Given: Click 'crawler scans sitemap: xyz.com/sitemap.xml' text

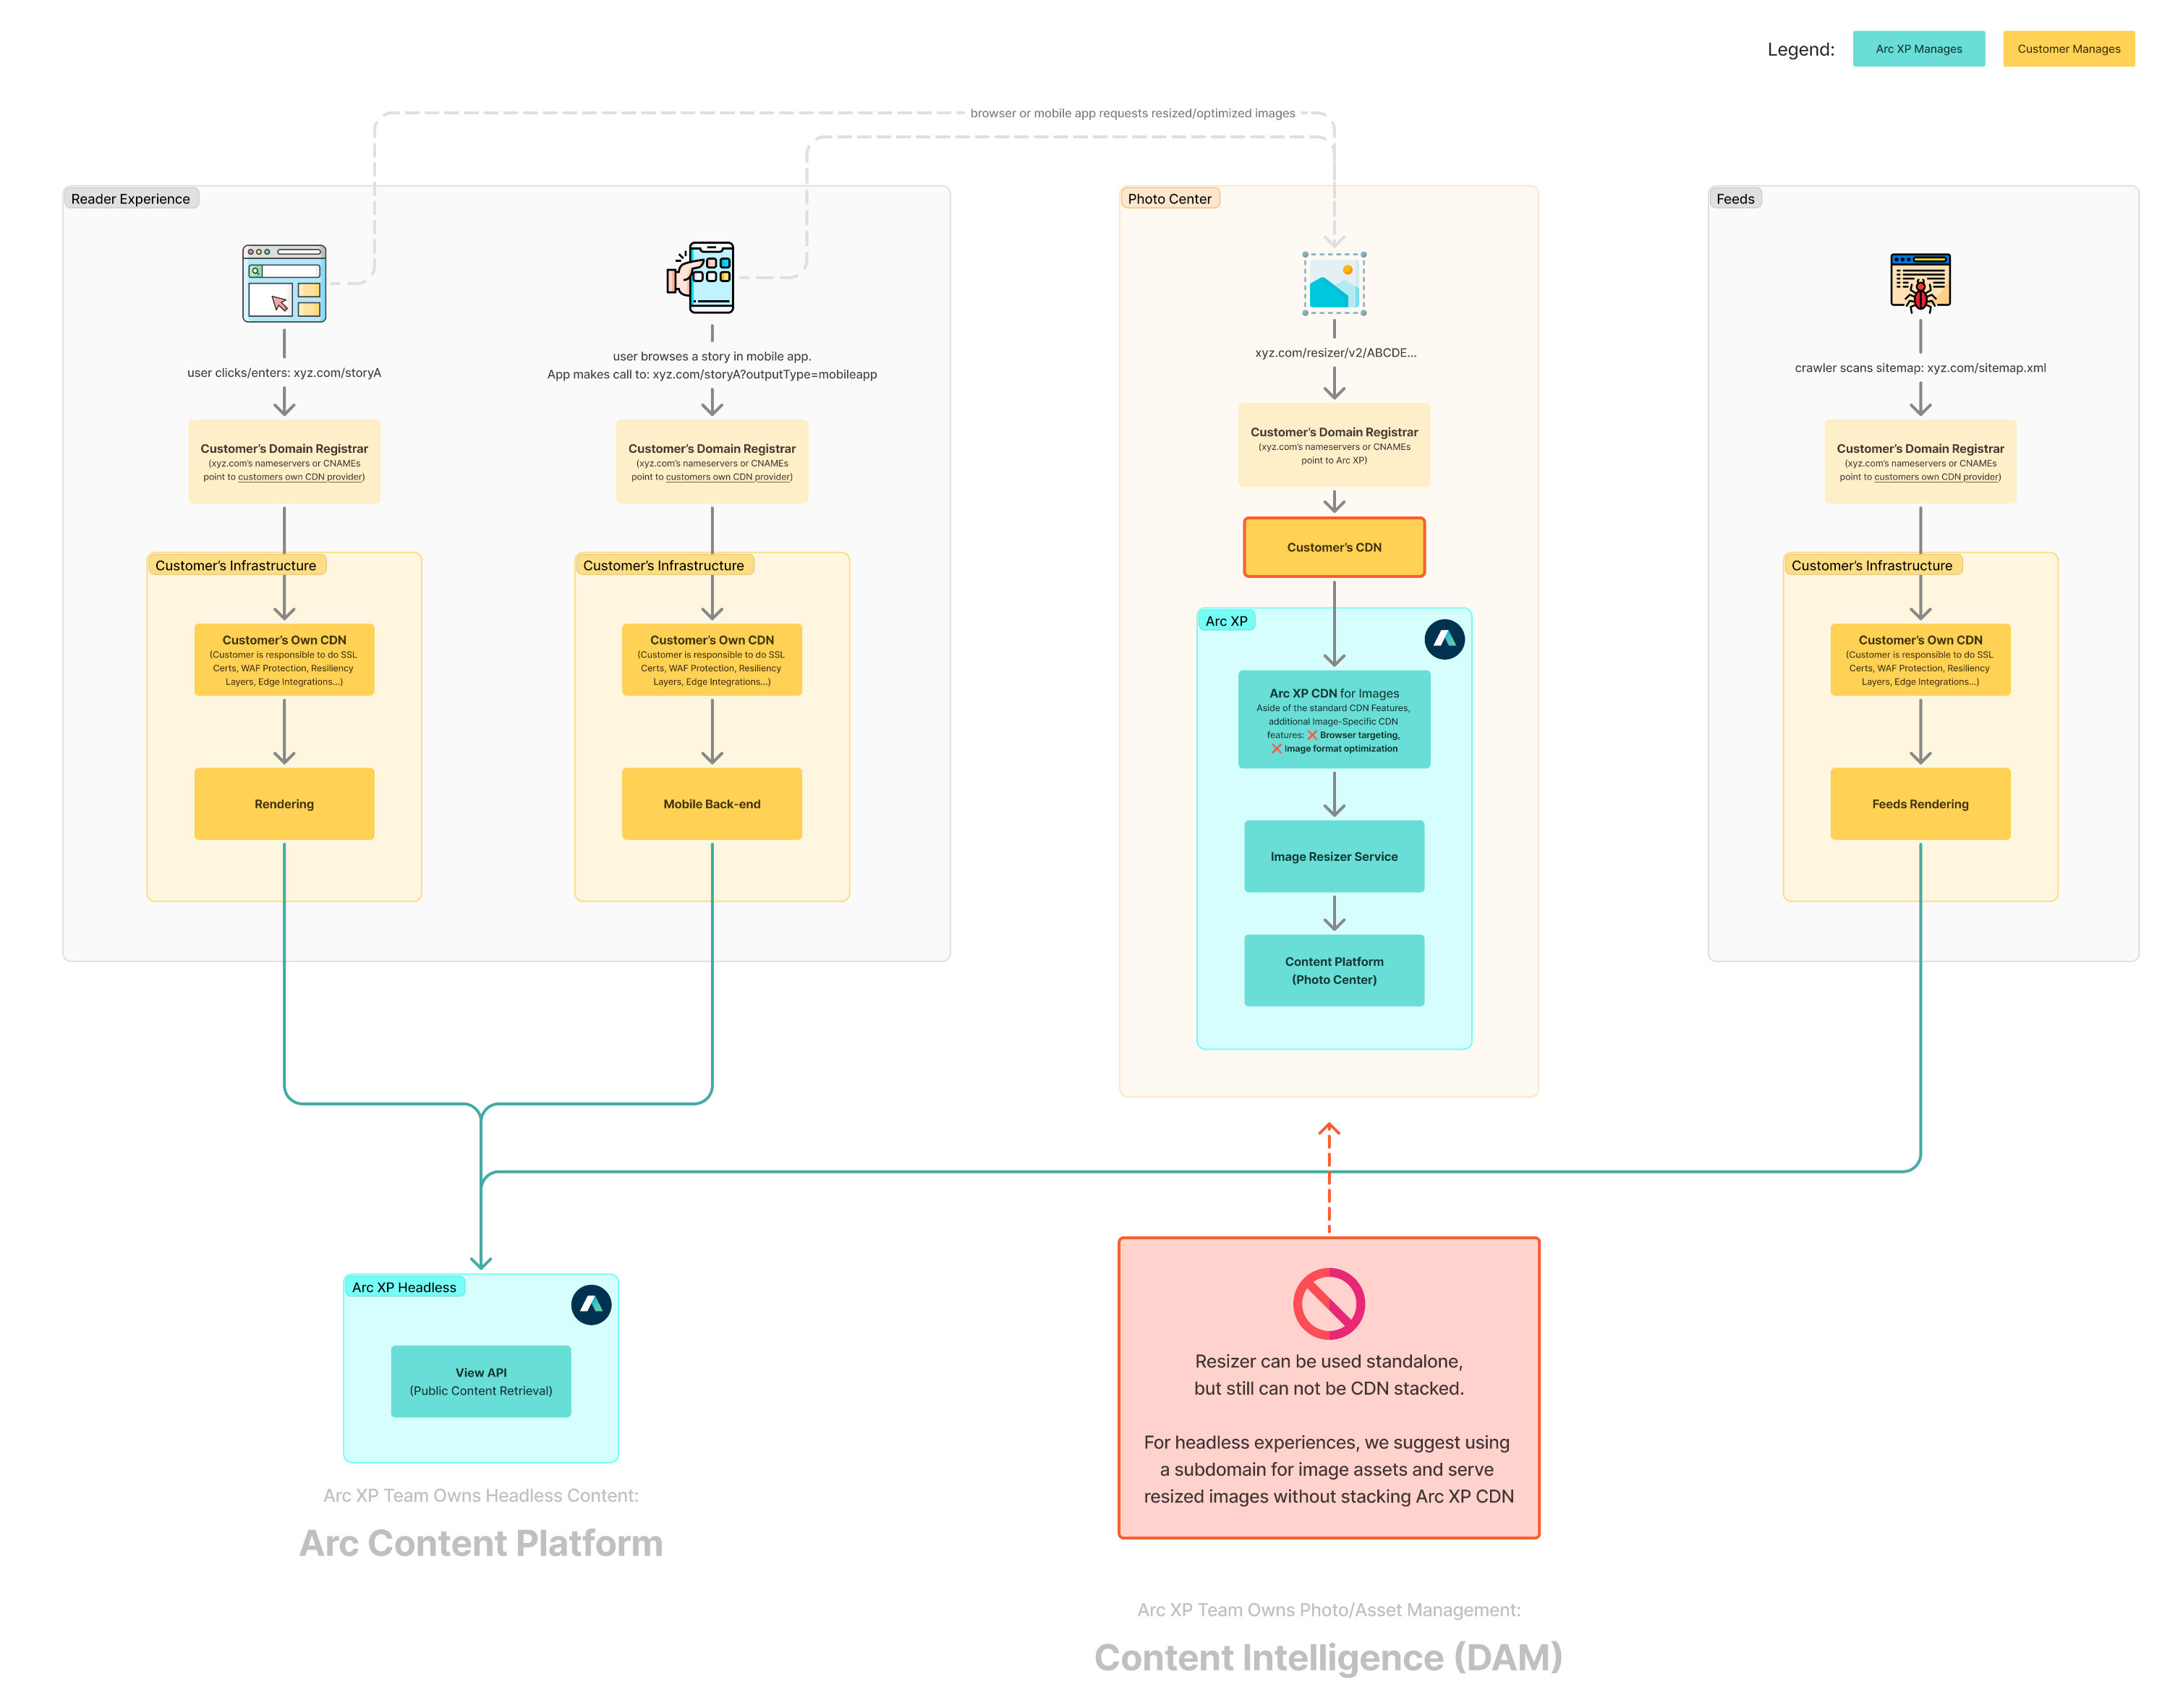Looking at the screenshot, I should tap(1920, 367).
